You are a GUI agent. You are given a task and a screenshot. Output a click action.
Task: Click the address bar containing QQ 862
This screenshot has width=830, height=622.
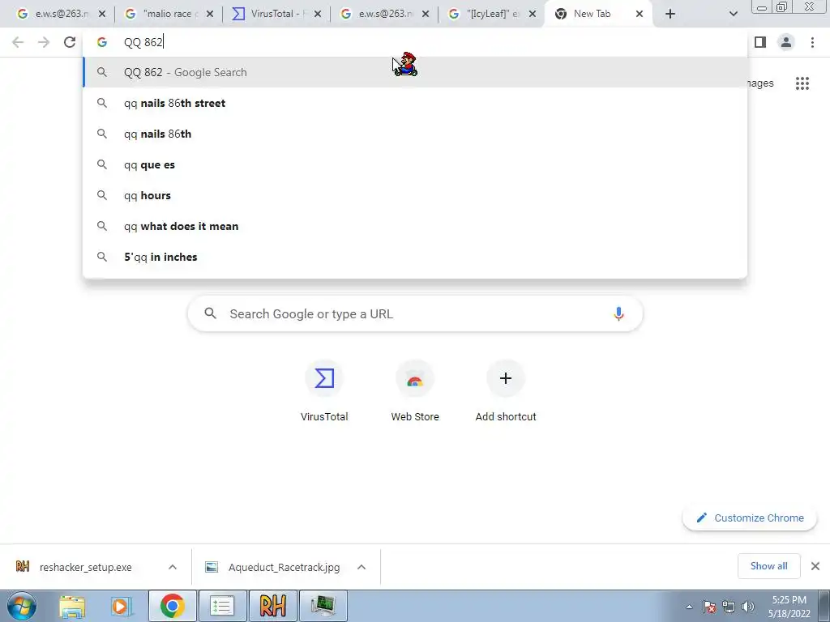click(x=415, y=42)
